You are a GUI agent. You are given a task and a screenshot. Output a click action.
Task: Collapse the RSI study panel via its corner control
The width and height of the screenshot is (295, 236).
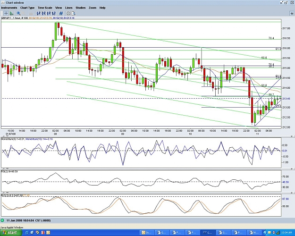[292, 169]
